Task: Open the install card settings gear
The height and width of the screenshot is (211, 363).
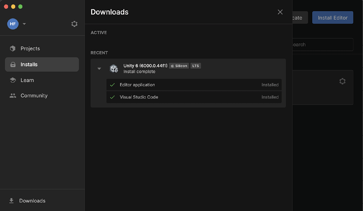Action: pyautogui.click(x=342, y=81)
